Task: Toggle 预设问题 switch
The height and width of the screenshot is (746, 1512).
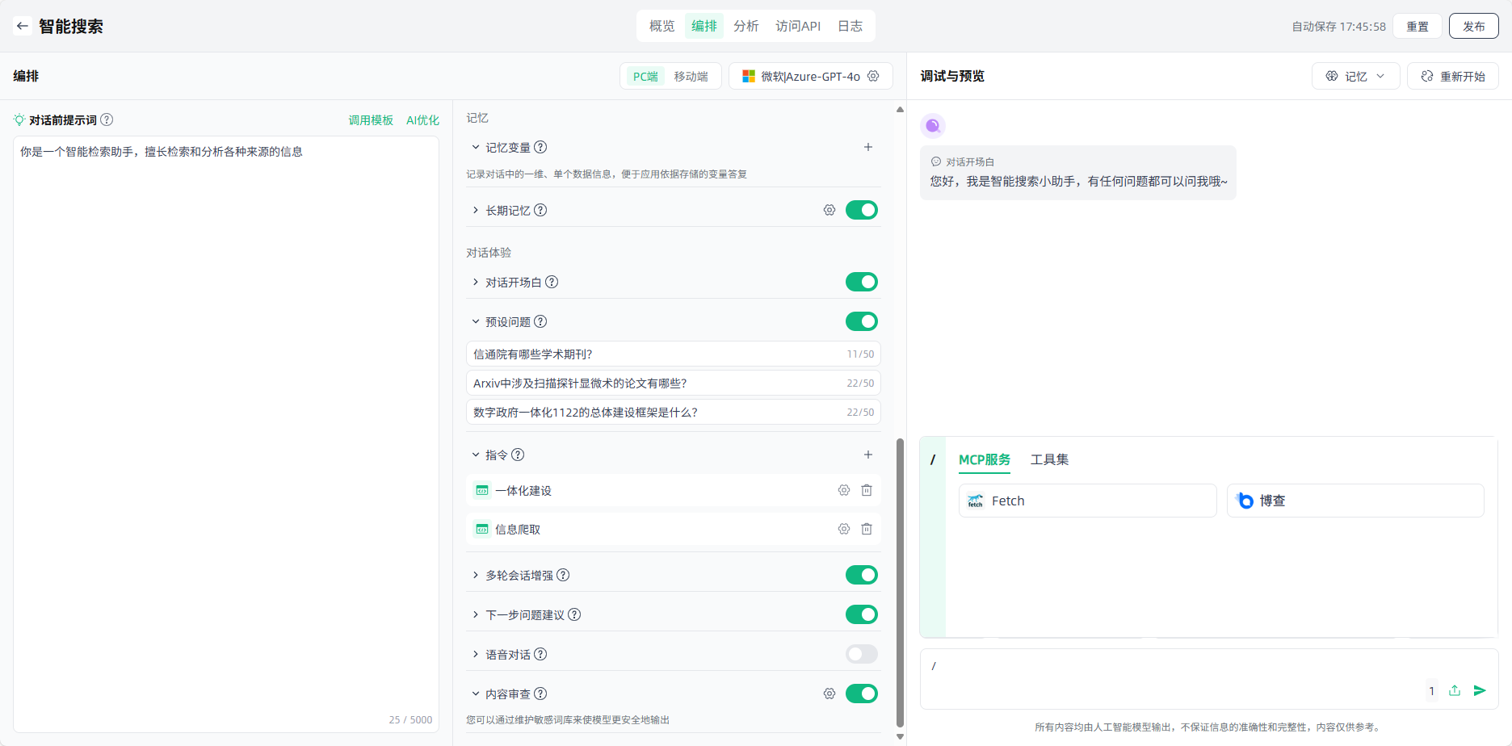Action: [862, 321]
